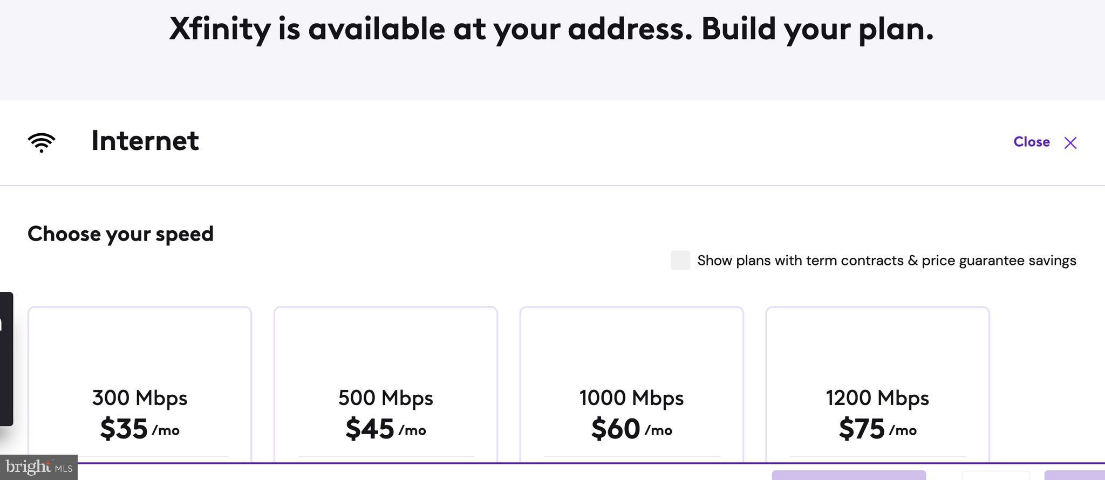Click the $35 /mo price
The width and height of the screenshot is (1105, 480).
(140, 429)
